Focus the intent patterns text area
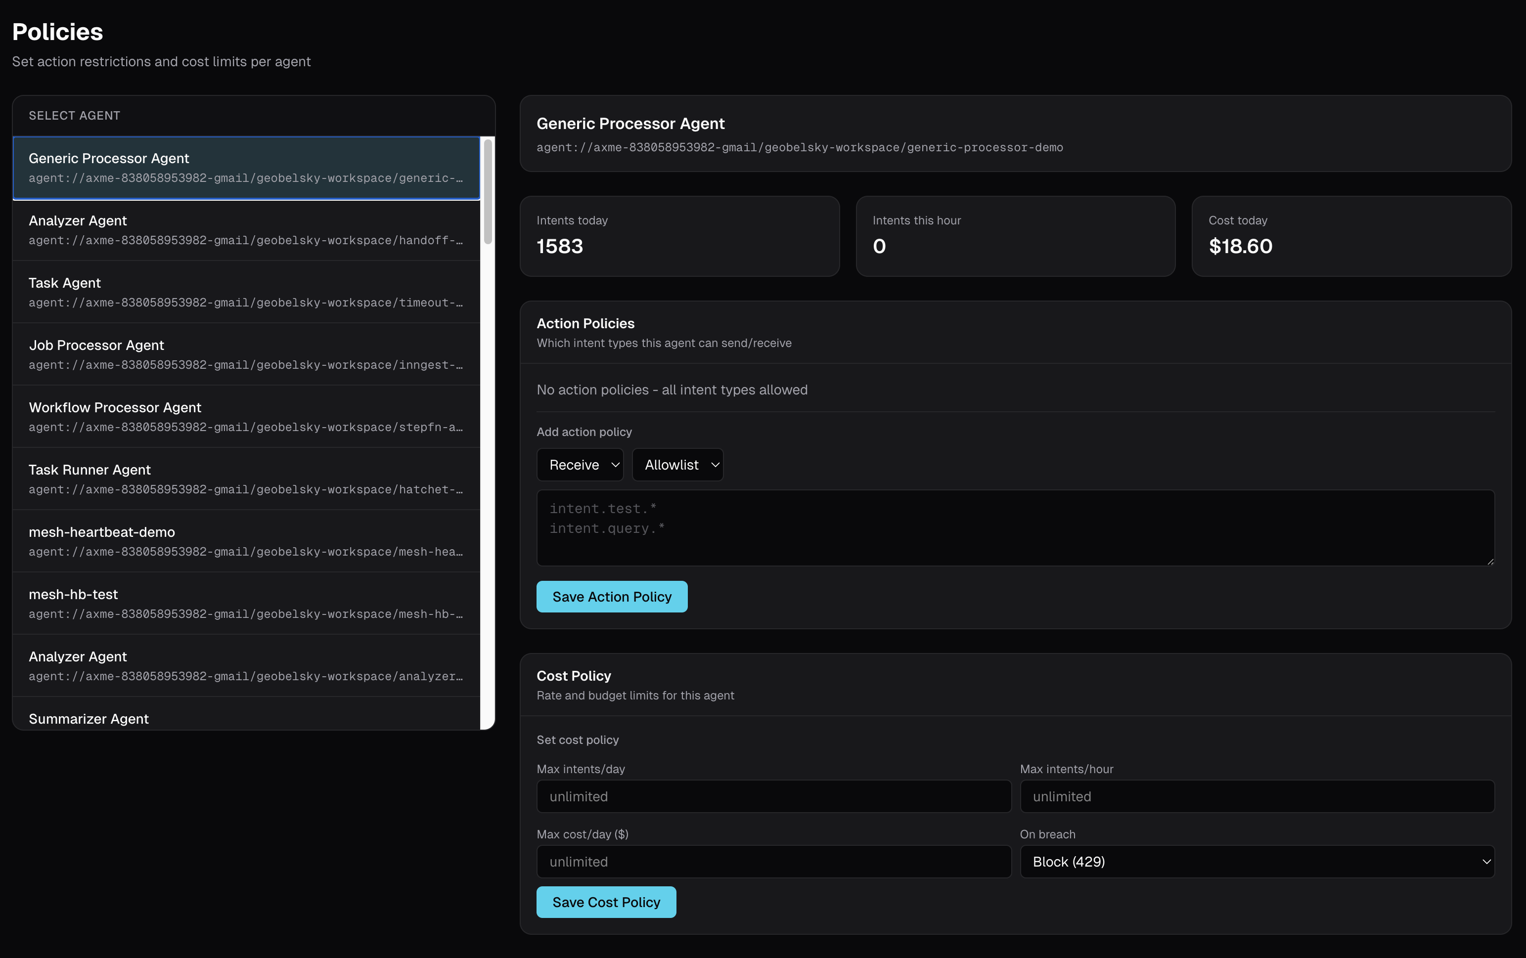 click(1015, 527)
